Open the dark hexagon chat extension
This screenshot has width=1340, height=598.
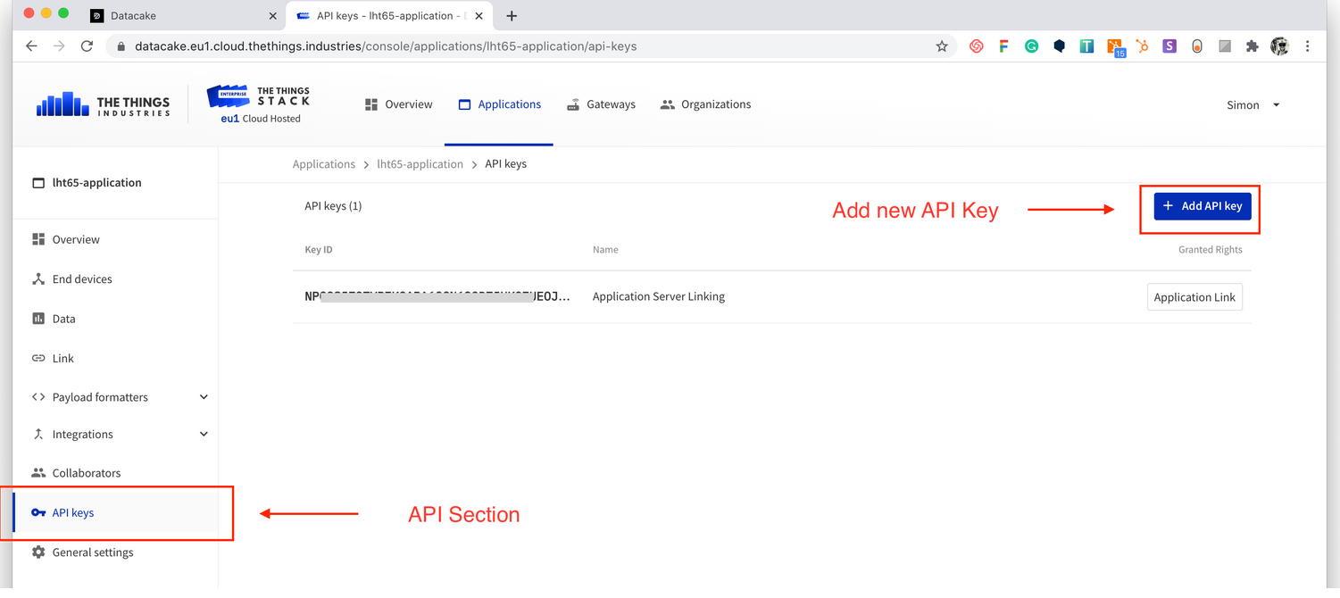(x=1059, y=46)
